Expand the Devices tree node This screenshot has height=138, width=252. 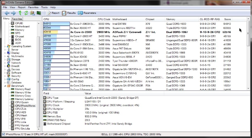point(5,69)
